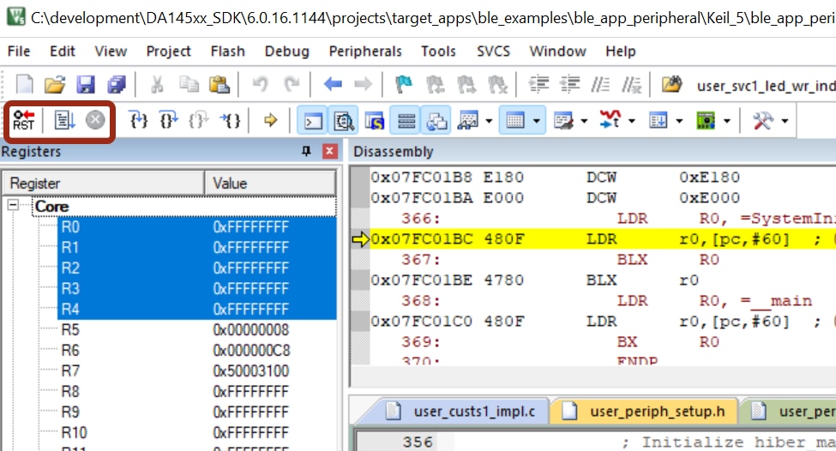This screenshot has height=451, width=836.
Task: Click the Register column header
Action: click(104, 183)
